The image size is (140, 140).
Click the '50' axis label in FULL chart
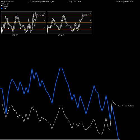click(x=90, y=21)
